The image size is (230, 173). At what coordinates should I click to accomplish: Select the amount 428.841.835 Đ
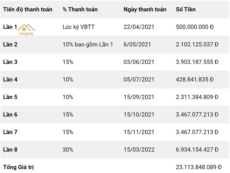tap(195, 80)
